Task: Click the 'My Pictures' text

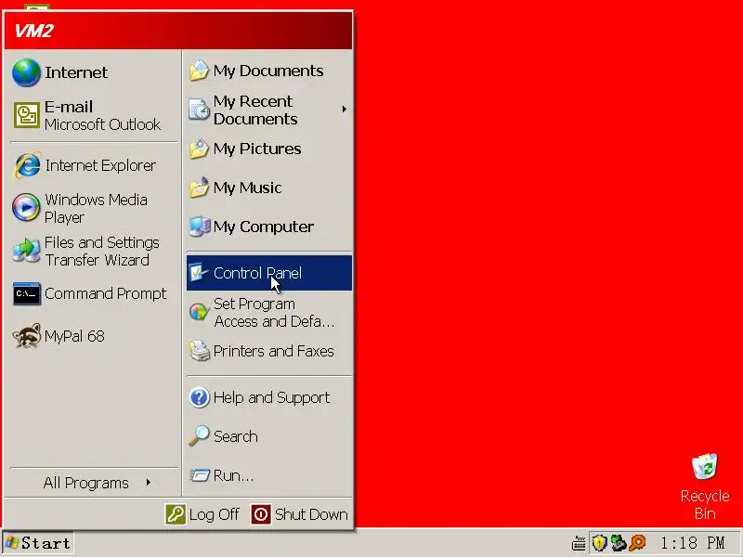Action: coord(257,149)
